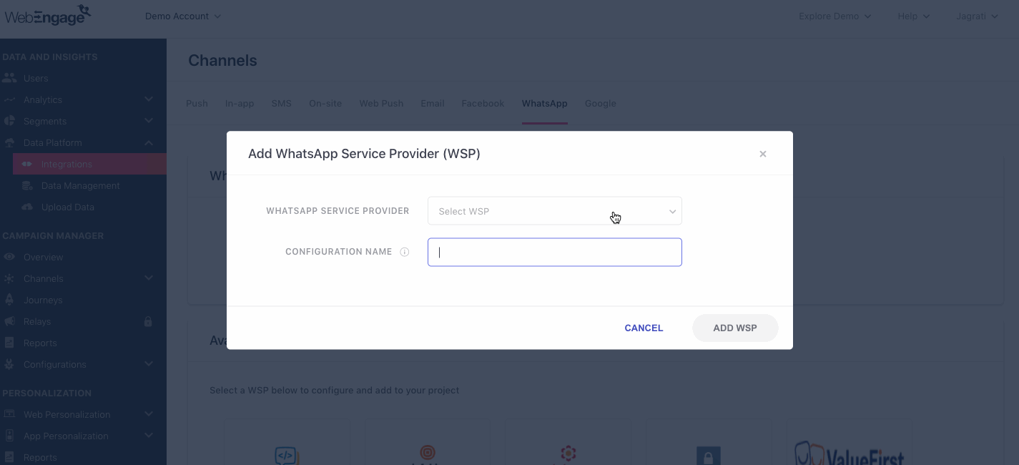Cancel the Add WSP dialog
The width and height of the screenshot is (1019, 465).
pyautogui.click(x=644, y=328)
